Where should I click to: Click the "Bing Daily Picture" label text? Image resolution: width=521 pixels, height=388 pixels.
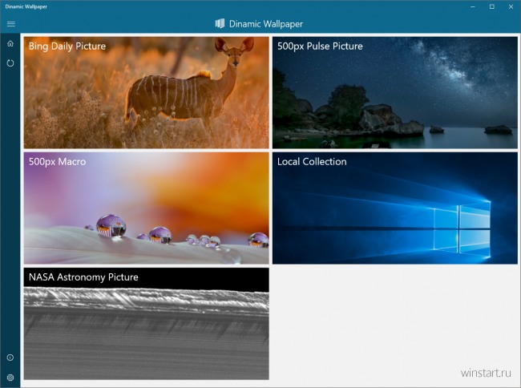point(67,46)
